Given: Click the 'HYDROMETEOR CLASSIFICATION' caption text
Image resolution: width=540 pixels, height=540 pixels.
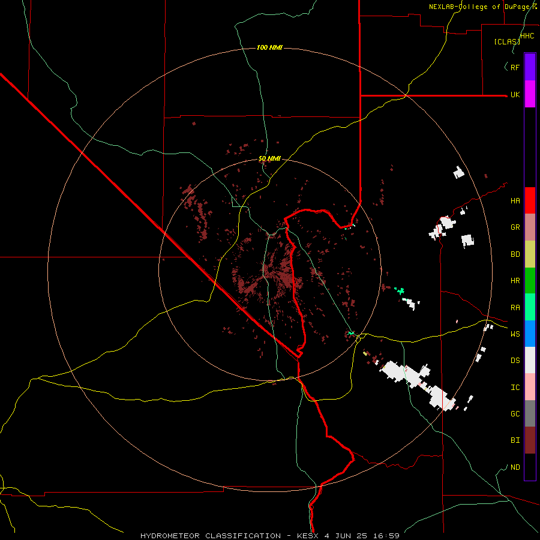Looking at the screenshot, I should (211, 536).
